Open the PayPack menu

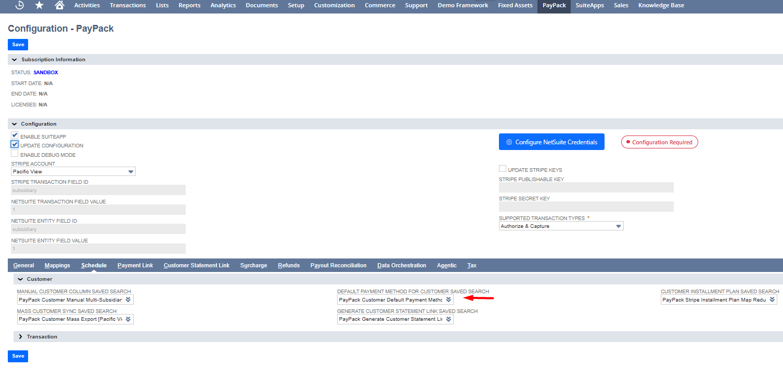(x=554, y=5)
